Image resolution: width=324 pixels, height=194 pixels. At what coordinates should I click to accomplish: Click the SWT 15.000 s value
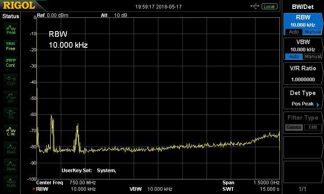point(269,189)
